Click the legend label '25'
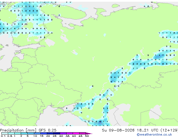The width and height of the screenshot is (178, 137). point(54,136)
